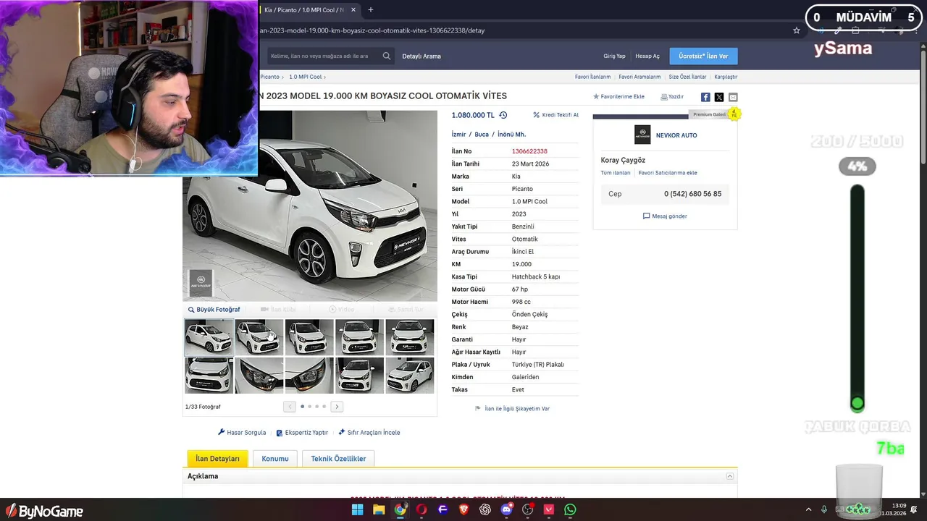Click İzmir location link

pyautogui.click(x=458, y=135)
